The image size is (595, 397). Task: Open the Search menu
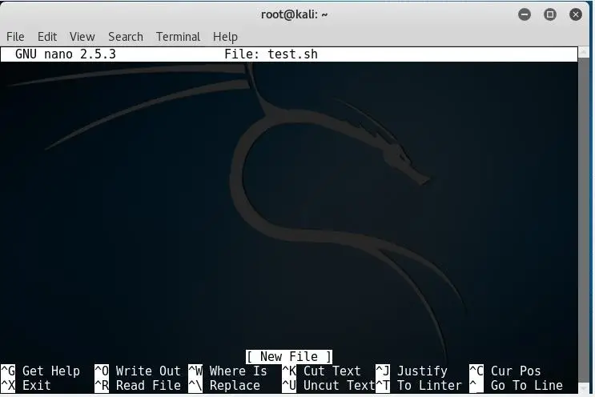(x=126, y=37)
